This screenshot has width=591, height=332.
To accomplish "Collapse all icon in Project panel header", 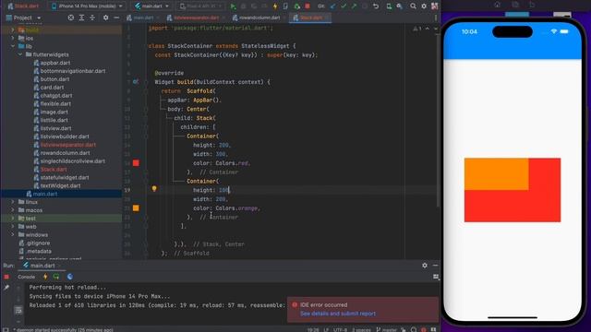I will tap(92, 18).
